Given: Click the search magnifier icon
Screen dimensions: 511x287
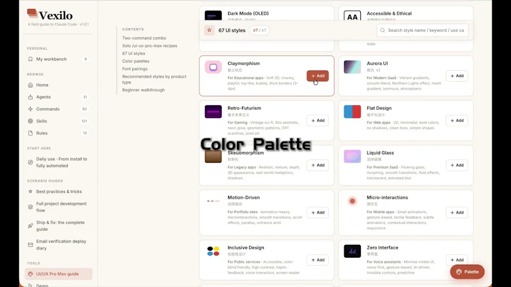Looking at the screenshot, I should click(383, 30).
